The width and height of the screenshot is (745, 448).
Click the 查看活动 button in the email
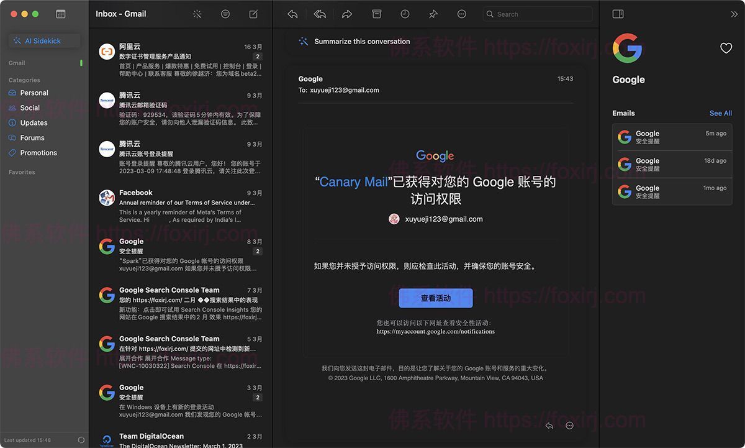coord(435,298)
